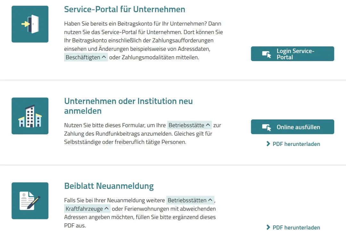Click cursor icon inside Online ausfüllen button

(267, 127)
